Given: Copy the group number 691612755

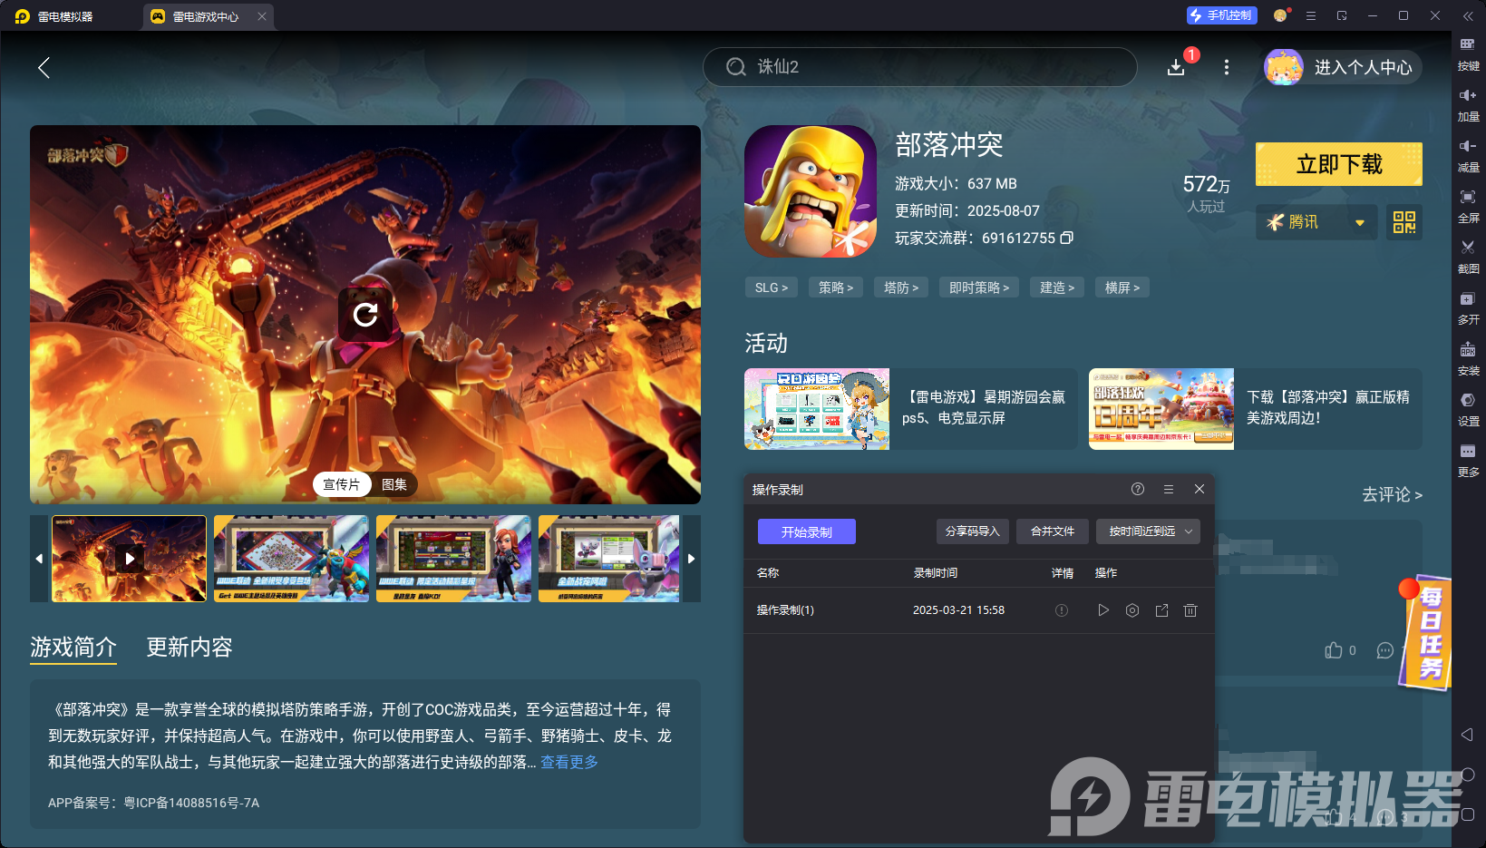Looking at the screenshot, I should 1066,238.
